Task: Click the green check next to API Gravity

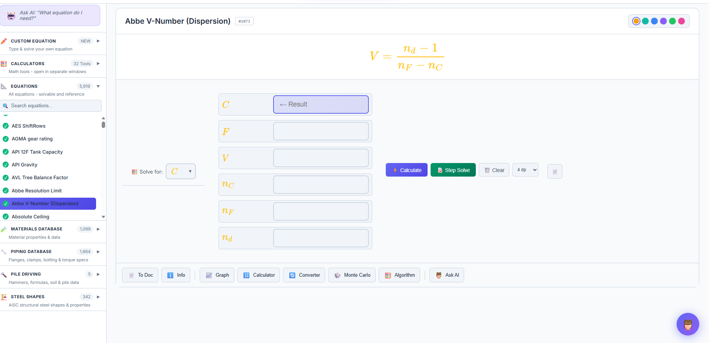Action: point(6,165)
